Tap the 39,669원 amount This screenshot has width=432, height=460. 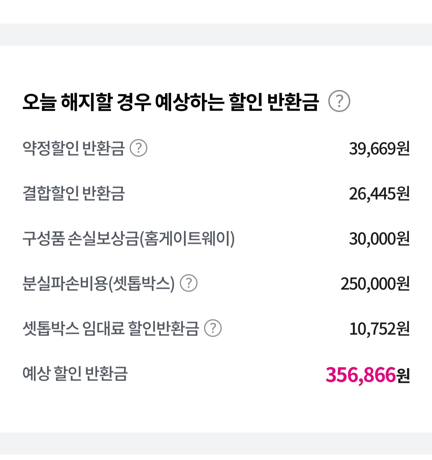379,149
